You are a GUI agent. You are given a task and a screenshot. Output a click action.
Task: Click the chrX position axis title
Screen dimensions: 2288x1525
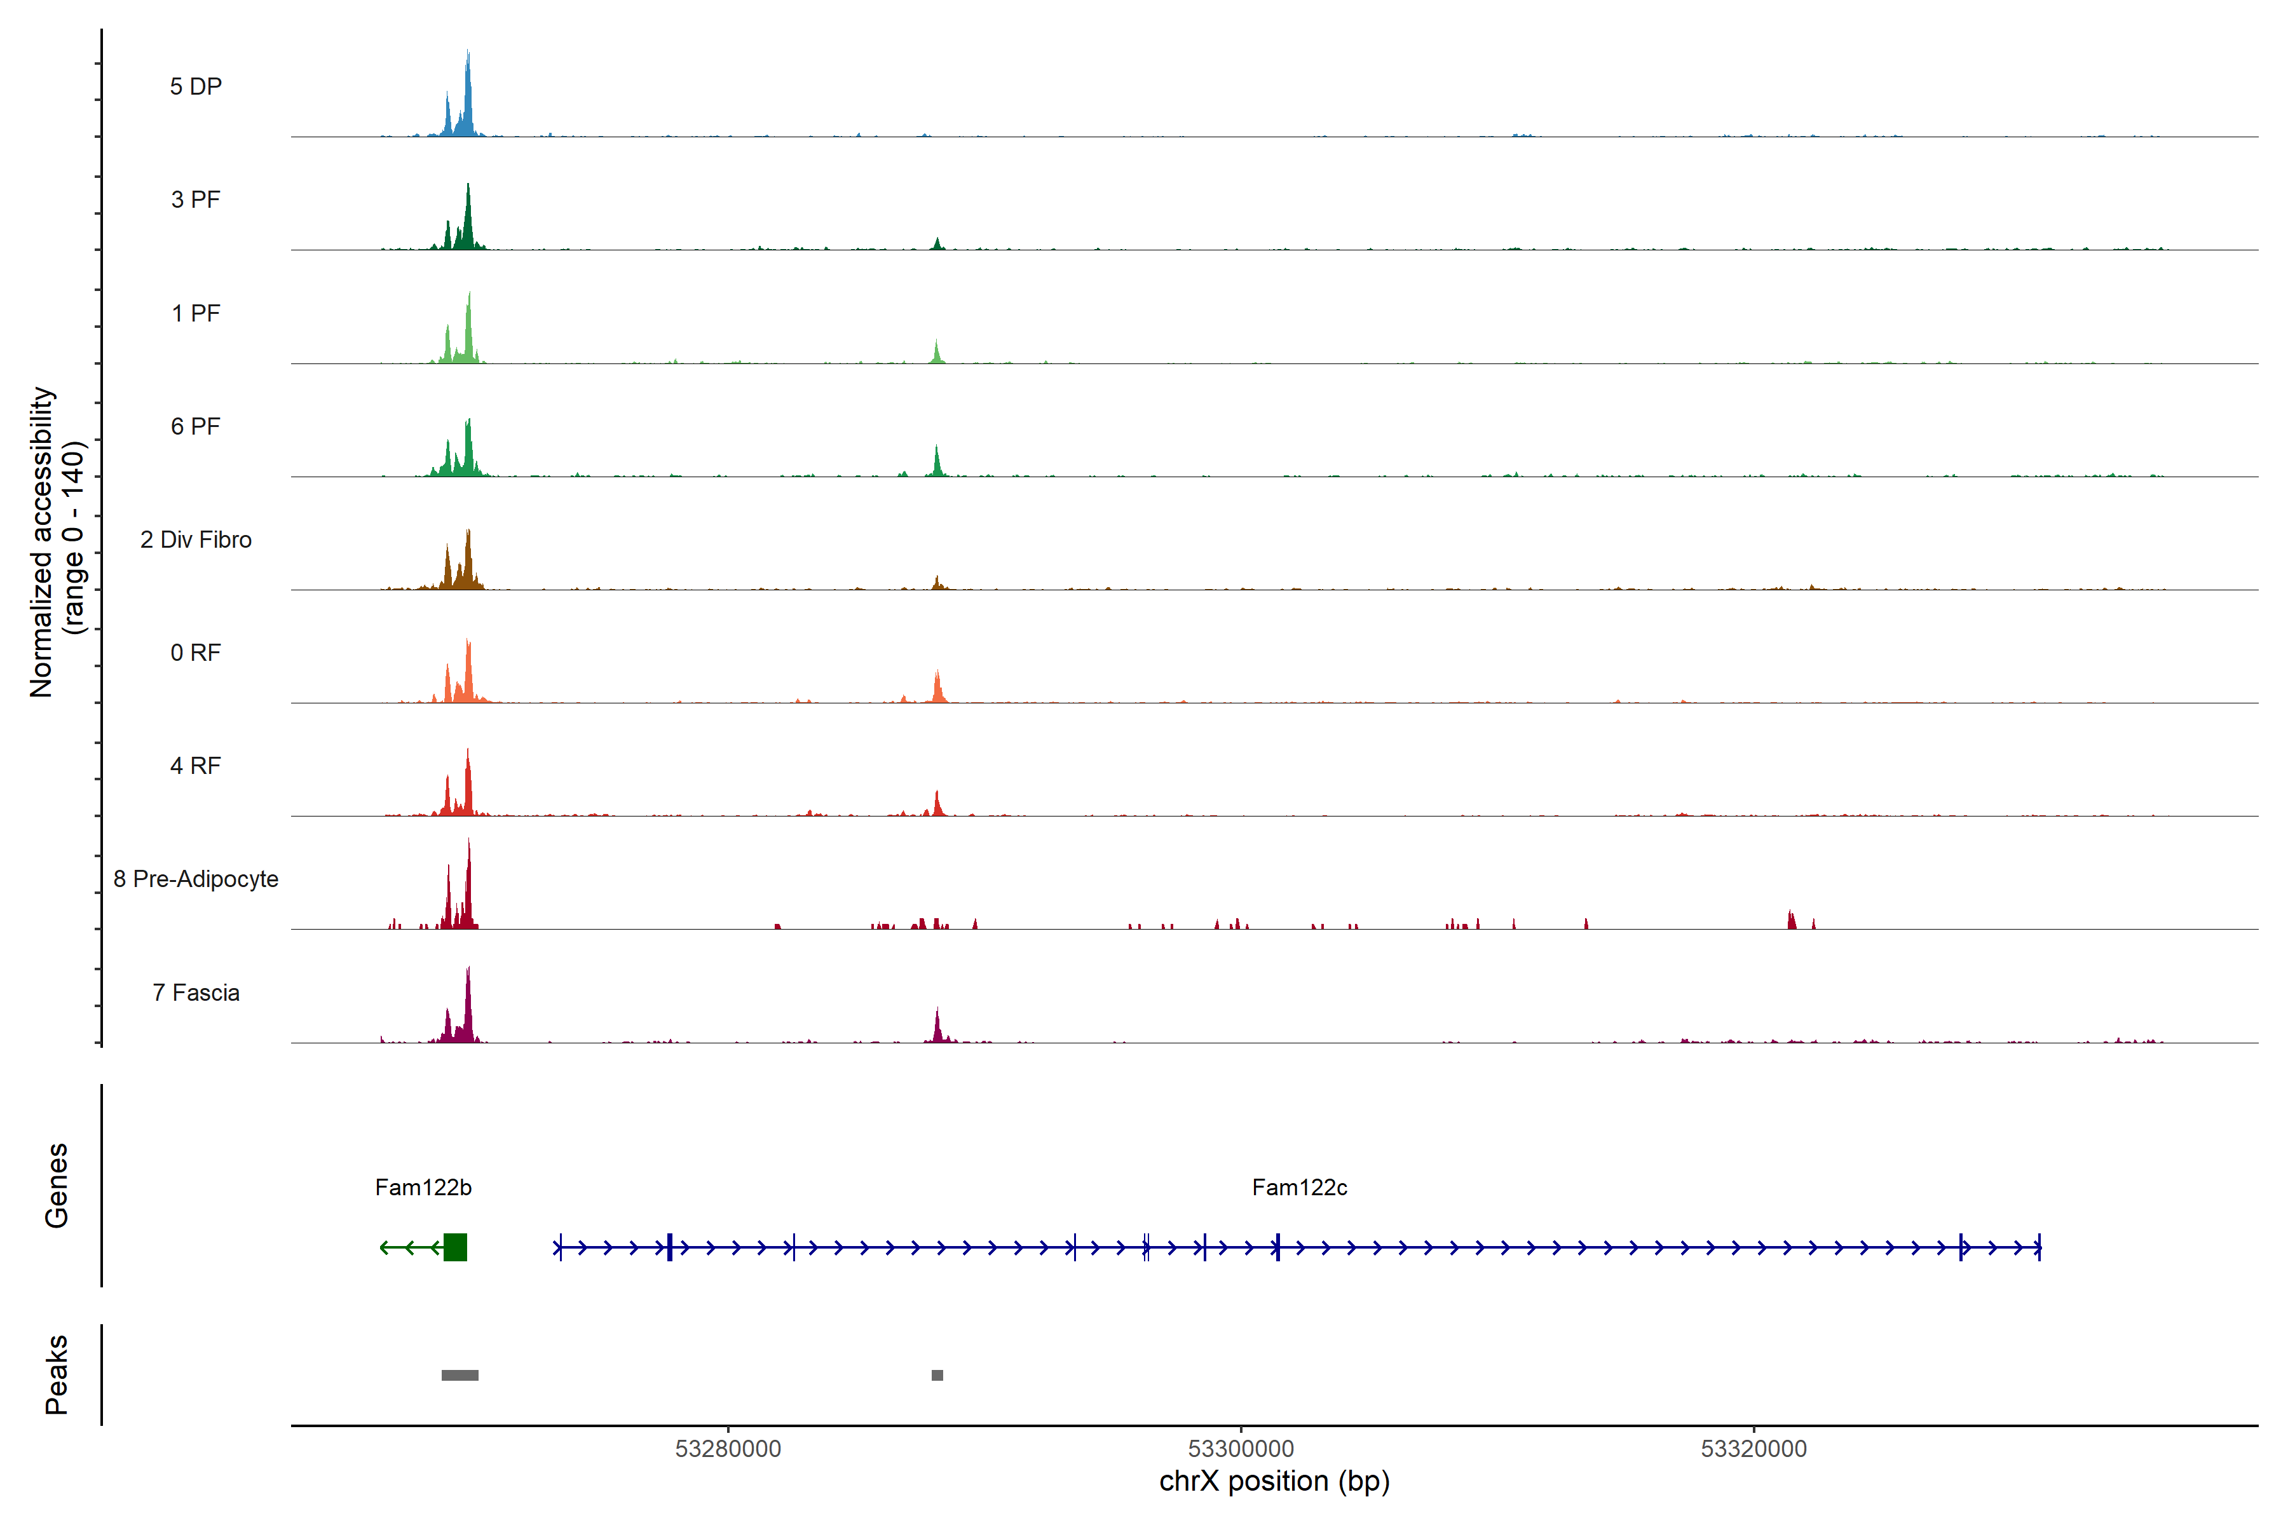click(1274, 1481)
